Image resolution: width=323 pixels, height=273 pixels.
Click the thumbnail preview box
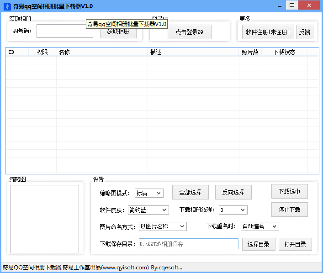[x=45, y=219]
